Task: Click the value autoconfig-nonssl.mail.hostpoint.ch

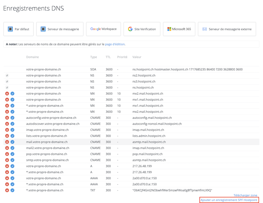Action: (157, 124)
